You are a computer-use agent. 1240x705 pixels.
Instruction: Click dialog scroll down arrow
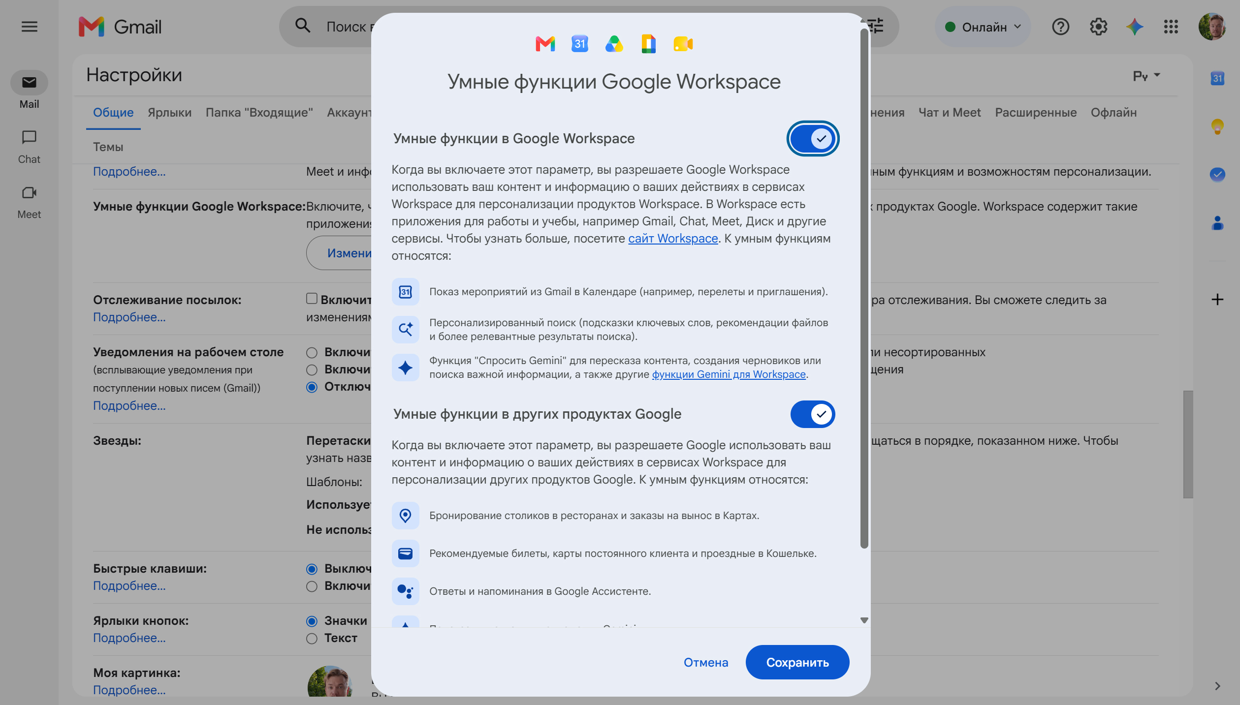pos(864,620)
